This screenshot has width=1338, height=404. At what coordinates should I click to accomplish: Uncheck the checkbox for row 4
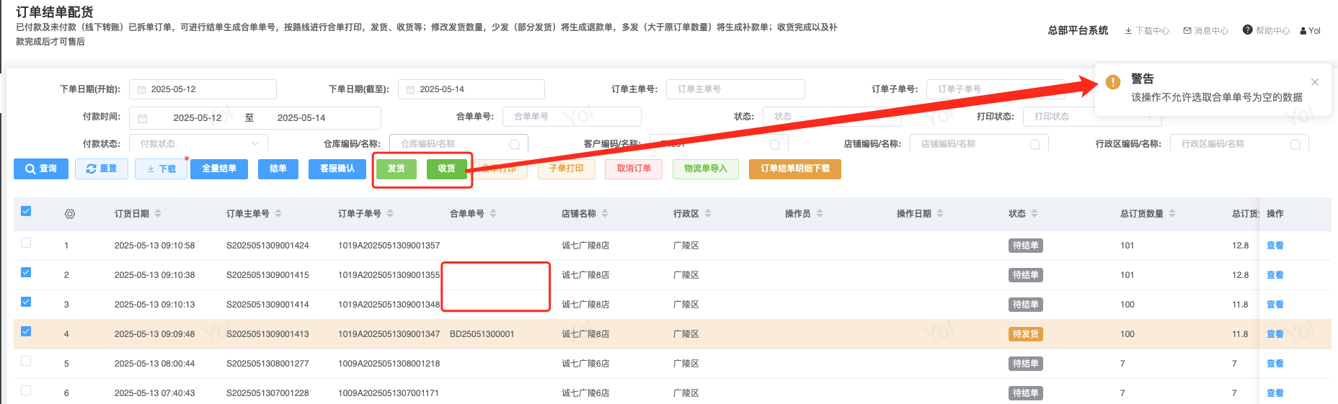click(26, 331)
